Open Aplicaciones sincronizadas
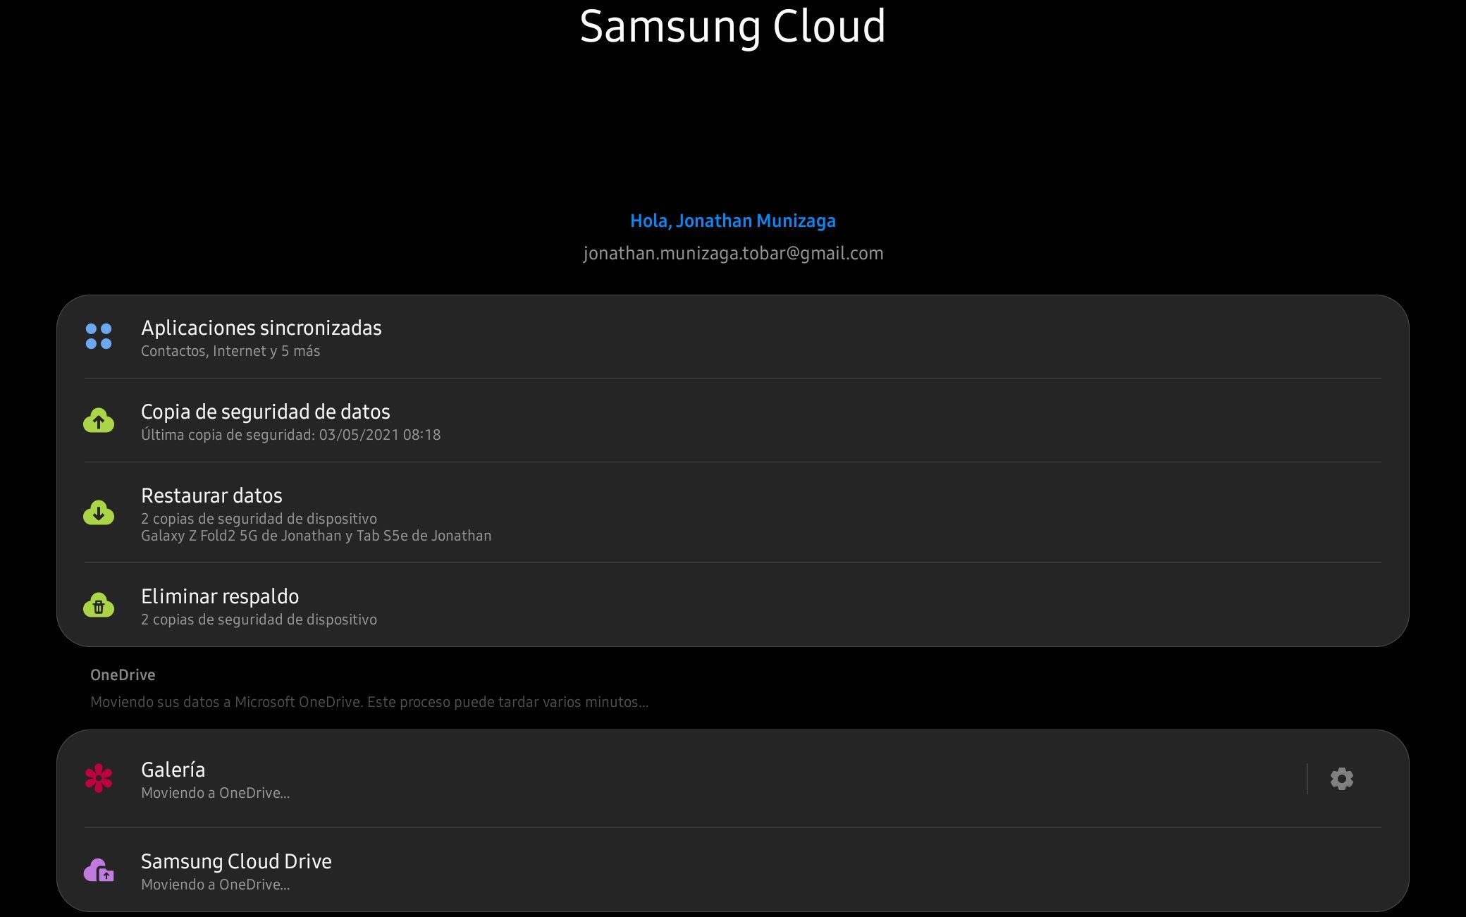1466x917 pixels. tap(733, 337)
